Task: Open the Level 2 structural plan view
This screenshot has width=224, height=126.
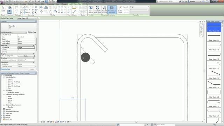Action: pyautogui.click(x=10, y=84)
